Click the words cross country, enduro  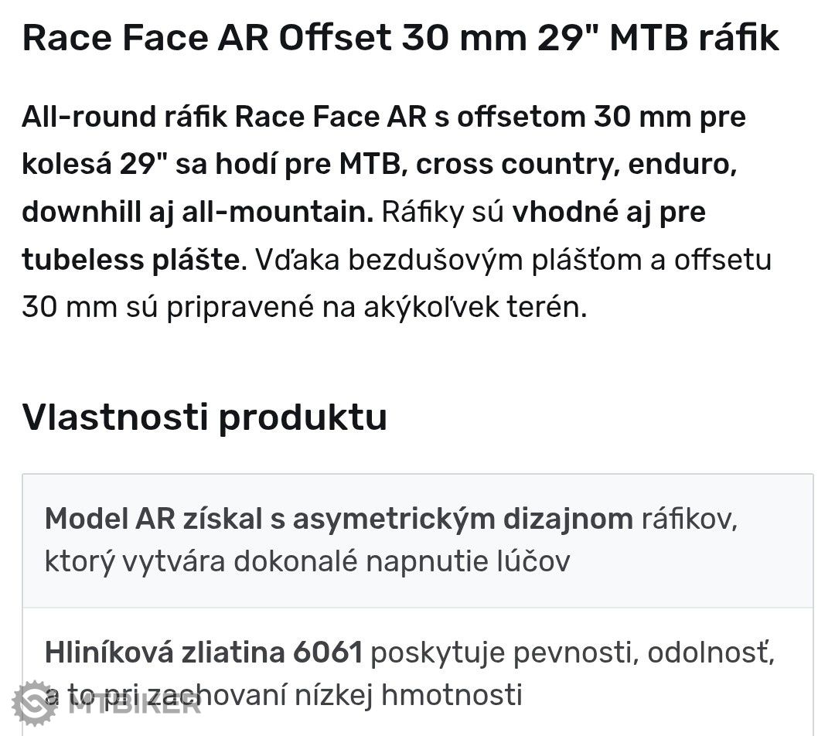coord(576,165)
